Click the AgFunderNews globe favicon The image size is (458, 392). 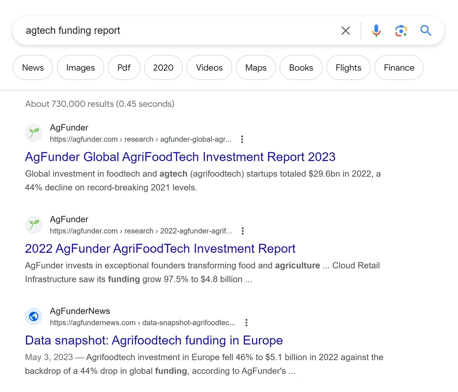click(x=34, y=316)
